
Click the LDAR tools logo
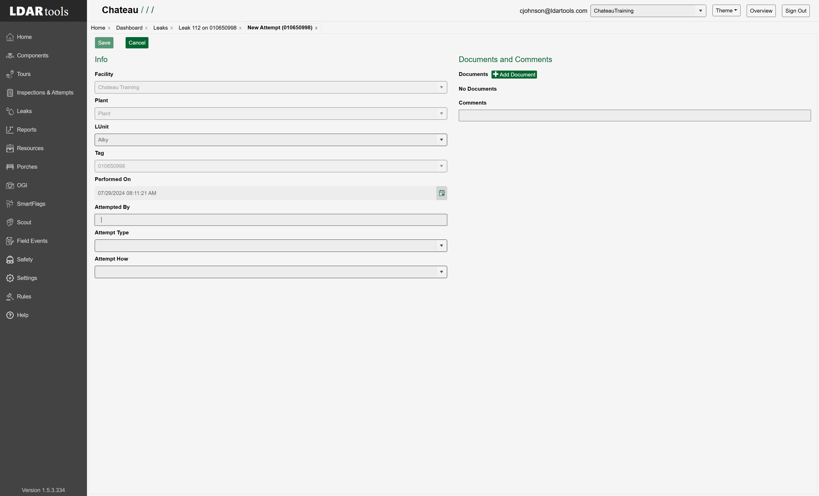(x=39, y=11)
